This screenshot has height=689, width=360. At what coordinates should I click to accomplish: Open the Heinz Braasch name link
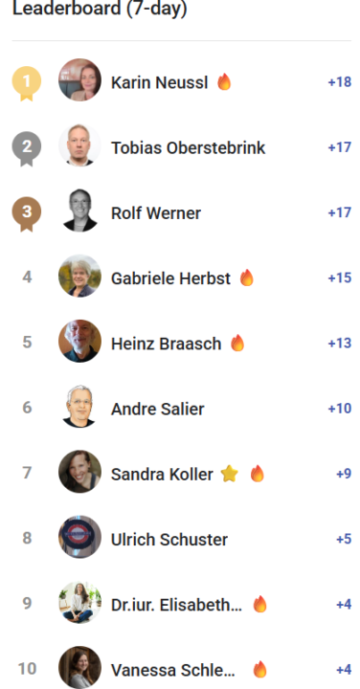[166, 344]
